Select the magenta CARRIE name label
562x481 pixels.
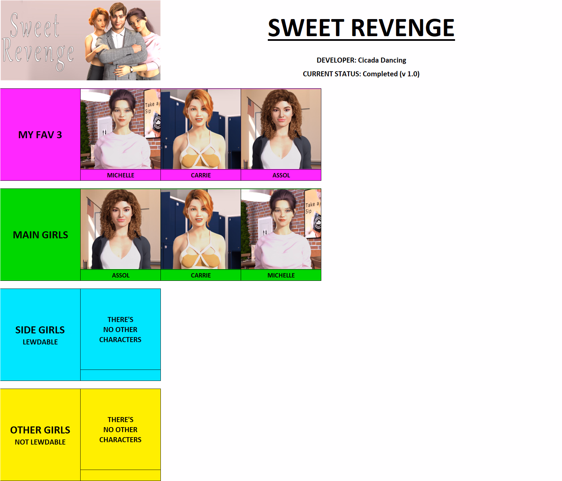click(201, 175)
